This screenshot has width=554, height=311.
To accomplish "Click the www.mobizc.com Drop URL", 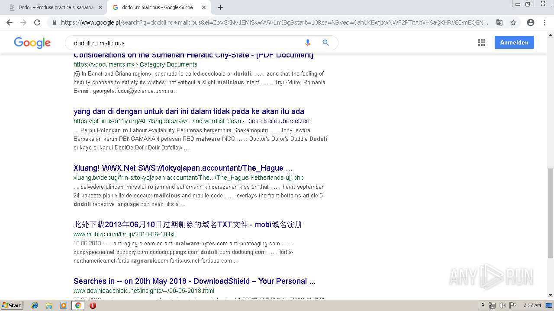I will click(124, 234).
